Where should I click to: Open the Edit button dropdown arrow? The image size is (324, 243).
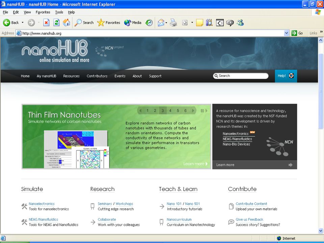pyautogui.click(x=192, y=23)
